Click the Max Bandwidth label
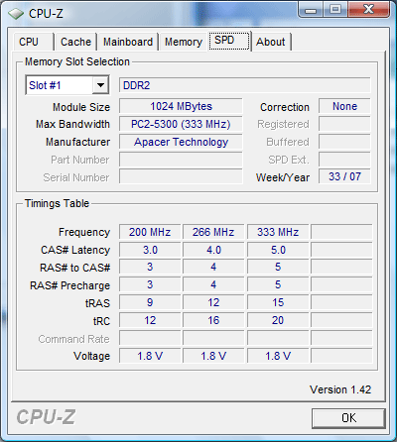397x442 pixels. point(72,124)
